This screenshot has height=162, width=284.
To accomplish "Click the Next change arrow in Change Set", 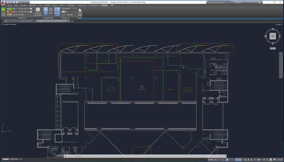I will tap(71, 15).
